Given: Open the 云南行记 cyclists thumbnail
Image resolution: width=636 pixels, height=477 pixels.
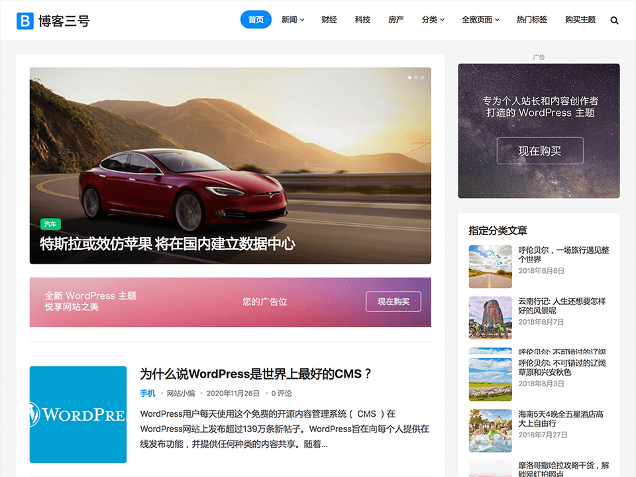Looking at the screenshot, I should (490, 317).
